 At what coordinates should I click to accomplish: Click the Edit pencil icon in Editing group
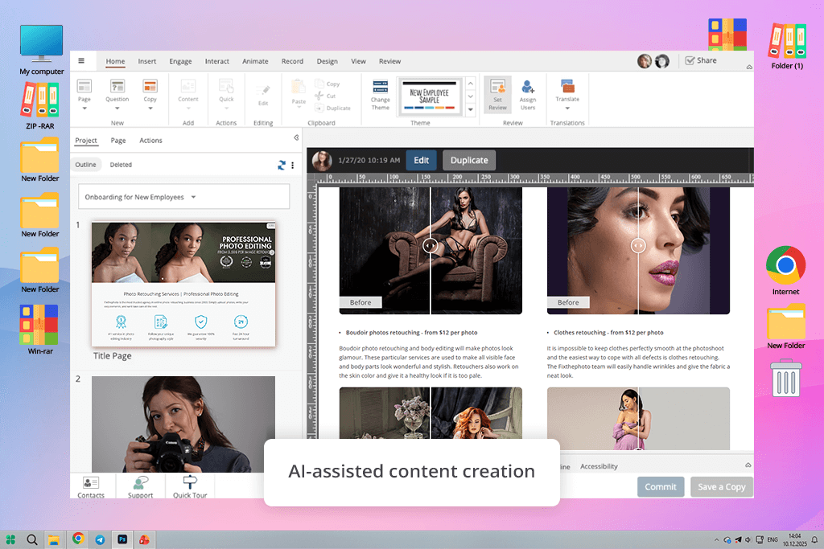[263, 90]
